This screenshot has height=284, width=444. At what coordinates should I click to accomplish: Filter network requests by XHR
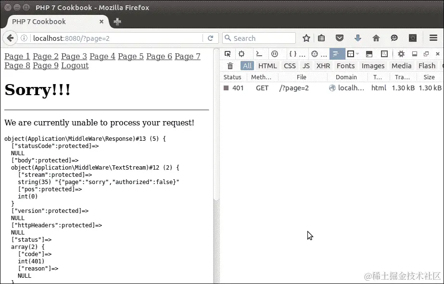[323, 66]
